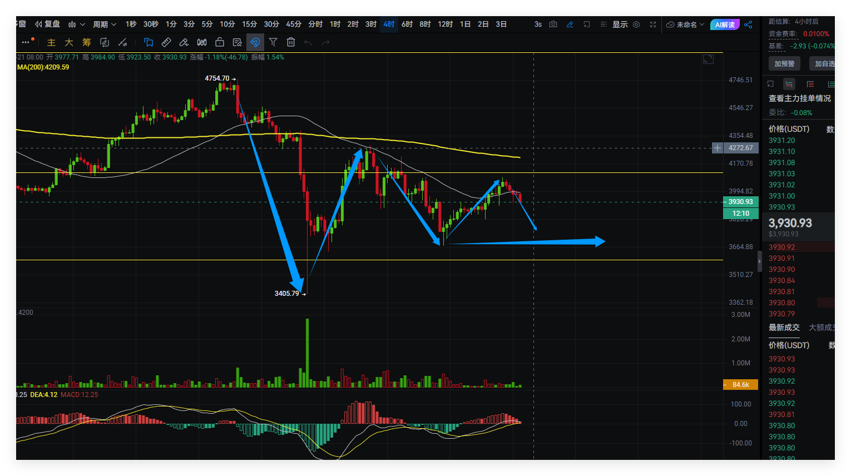
Task: Open the 复盘 replay mode
Action: pyautogui.click(x=47, y=24)
